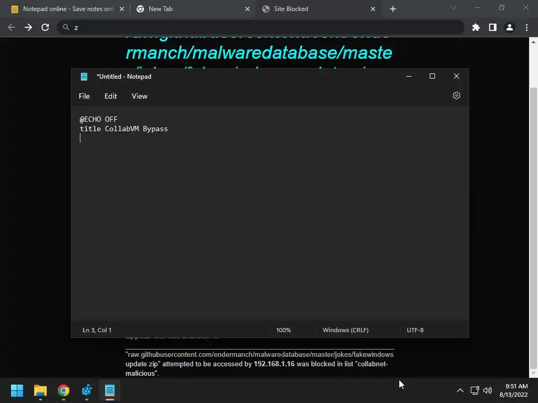Click the scrollbar down arrow in Chrome
This screenshot has width=538, height=403.
[533, 373]
